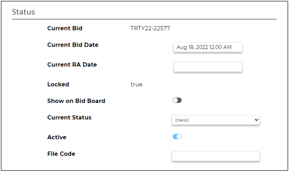
Task: Click the Current Bid Date label
Action: coord(73,45)
